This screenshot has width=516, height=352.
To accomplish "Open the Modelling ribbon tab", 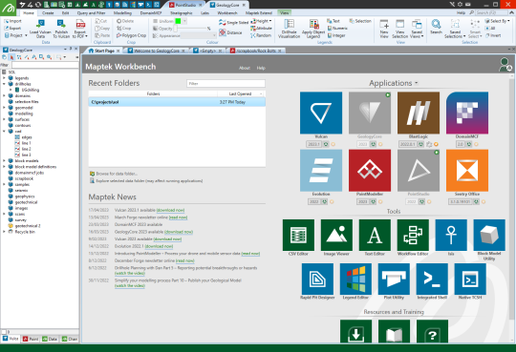I will [x=122, y=13].
